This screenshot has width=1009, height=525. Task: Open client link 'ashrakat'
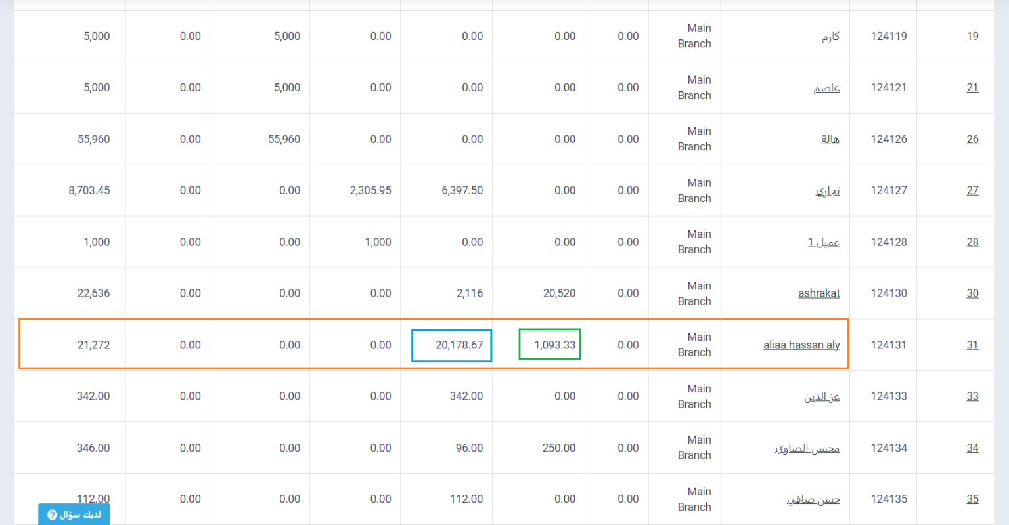tap(819, 293)
